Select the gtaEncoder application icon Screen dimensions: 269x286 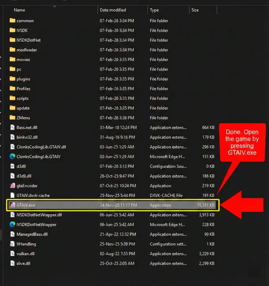point(12,186)
